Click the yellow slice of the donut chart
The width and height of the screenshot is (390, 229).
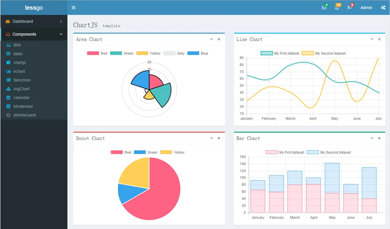click(137, 175)
